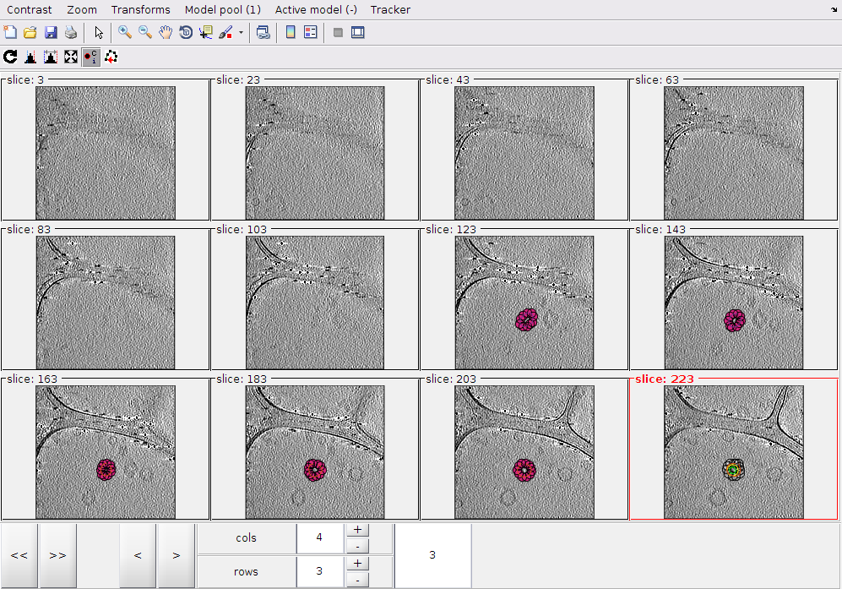
Task: Select the slice 183 thumbnail
Action: pos(315,452)
